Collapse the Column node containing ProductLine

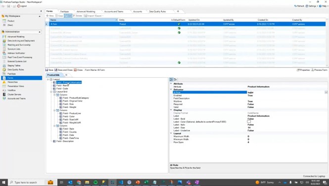coord(54,110)
